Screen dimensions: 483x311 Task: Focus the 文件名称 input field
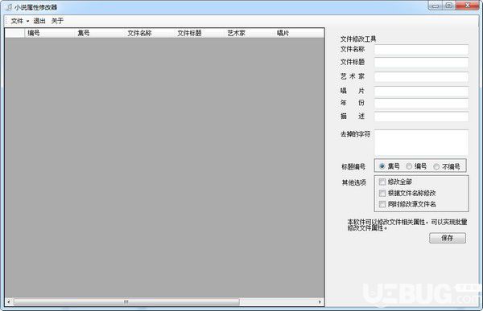(421, 50)
